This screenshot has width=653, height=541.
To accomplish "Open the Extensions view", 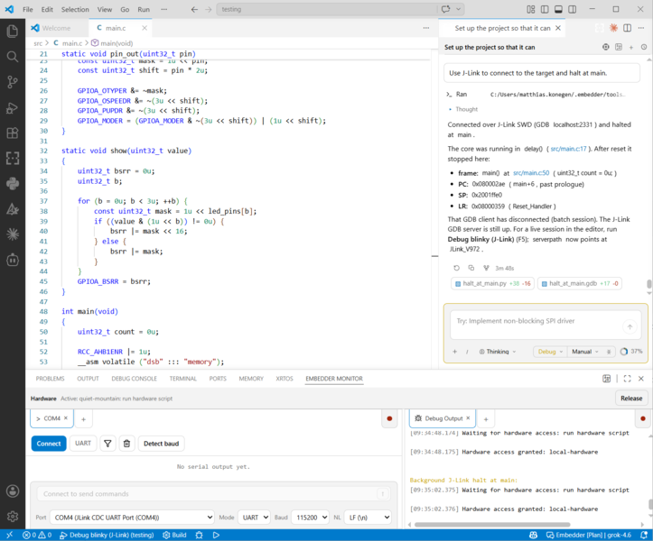I will click(13, 133).
